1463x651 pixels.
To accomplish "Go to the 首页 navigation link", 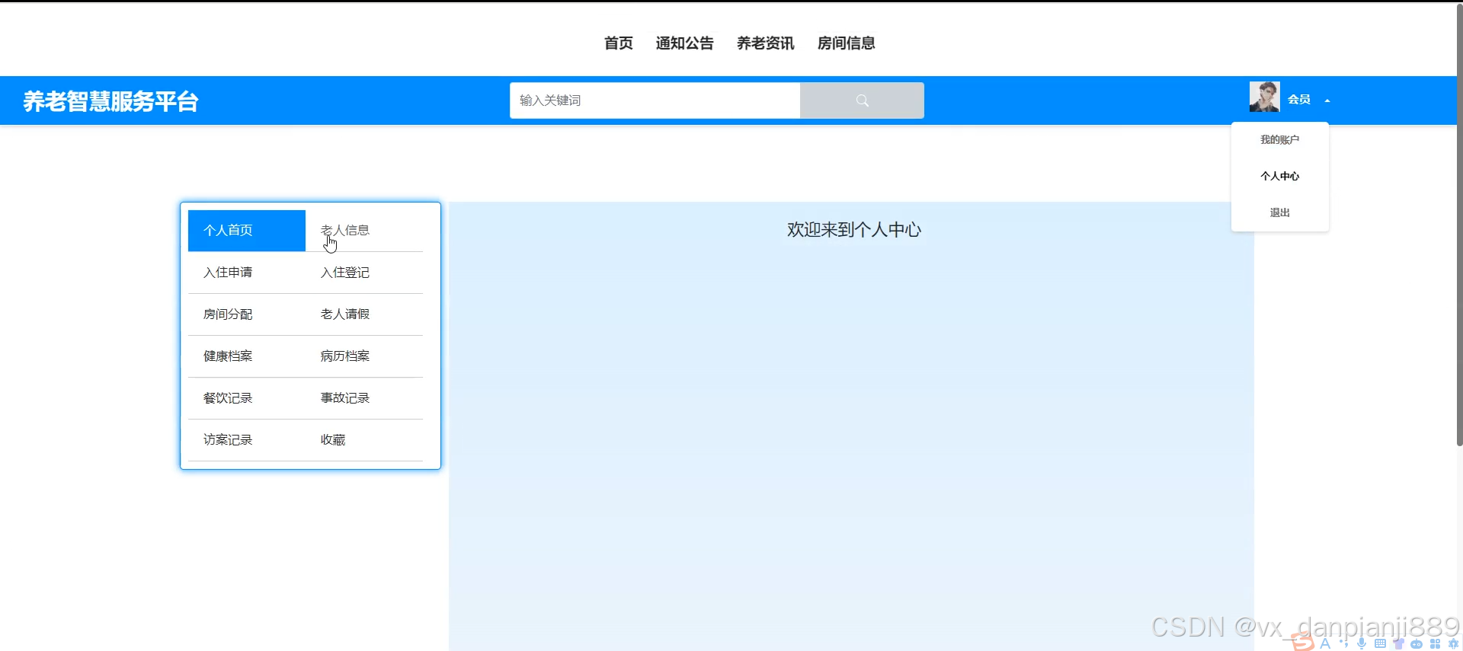I will (x=618, y=43).
